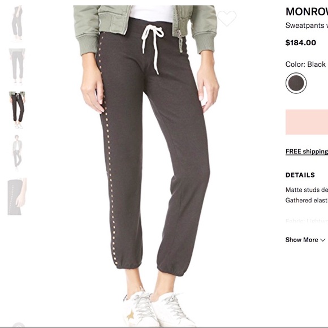Click the Sweatpants product title text
The image size is (328, 328).
point(307,25)
